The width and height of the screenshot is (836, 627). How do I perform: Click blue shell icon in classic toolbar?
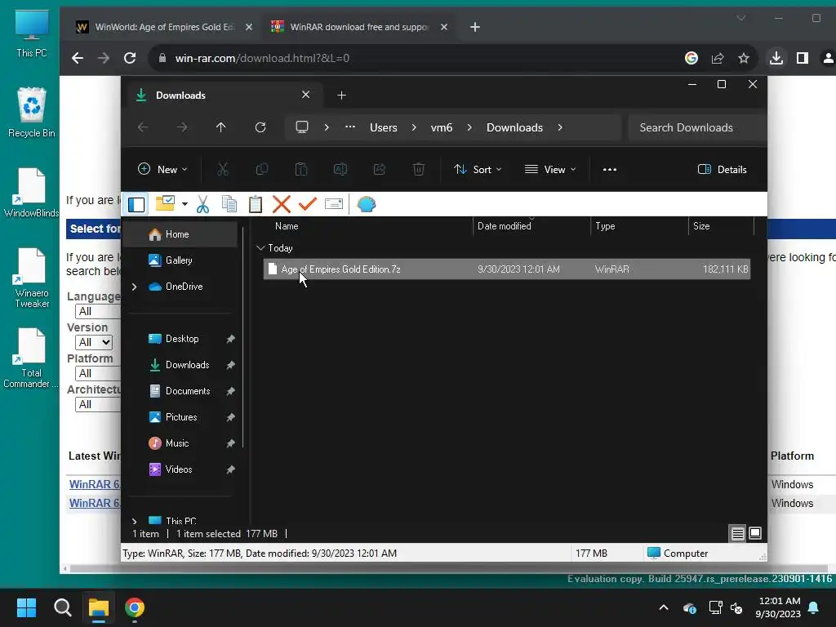pos(367,204)
